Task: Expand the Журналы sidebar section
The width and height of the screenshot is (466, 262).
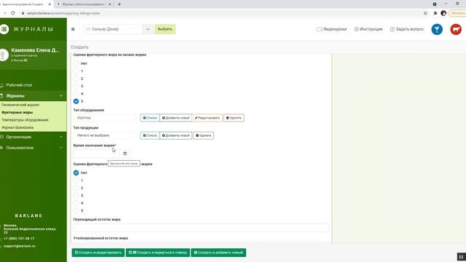Action: click(33, 95)
